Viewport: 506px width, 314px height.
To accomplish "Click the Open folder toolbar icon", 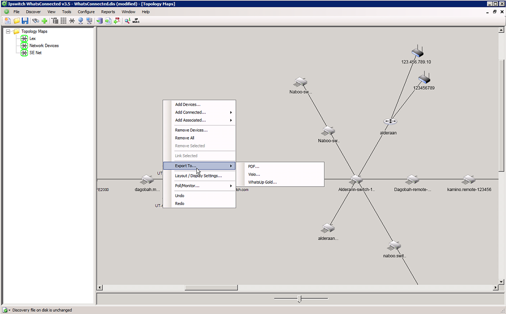I will click(x=16, y=21).
